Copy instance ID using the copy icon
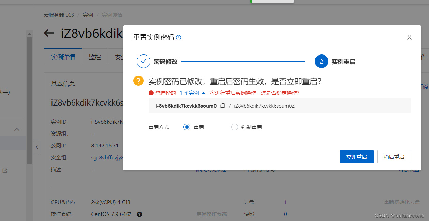Screen dimensions: 429x221 tap(223, 106)
